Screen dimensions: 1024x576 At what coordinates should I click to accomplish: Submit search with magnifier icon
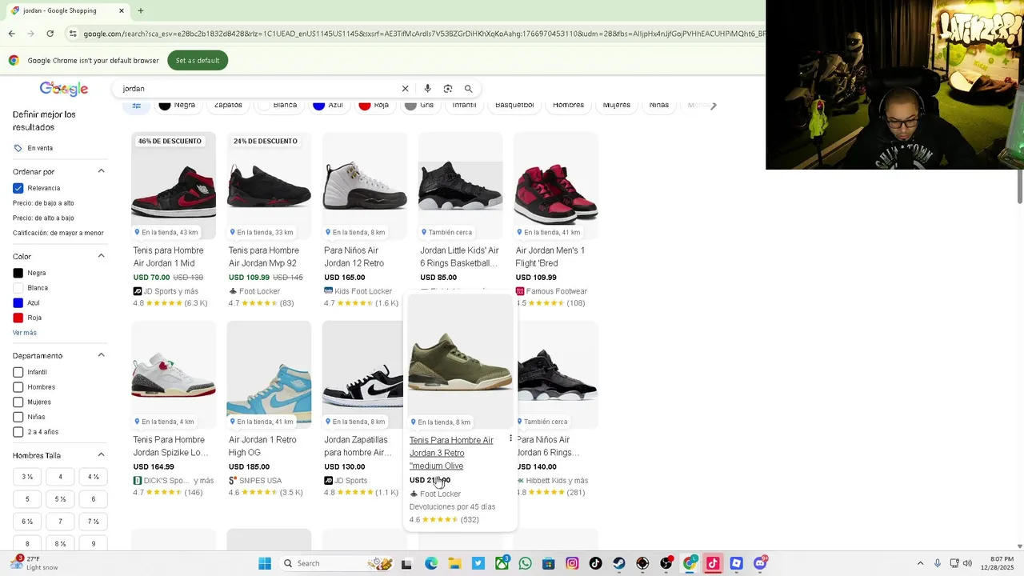pos(469,89)
